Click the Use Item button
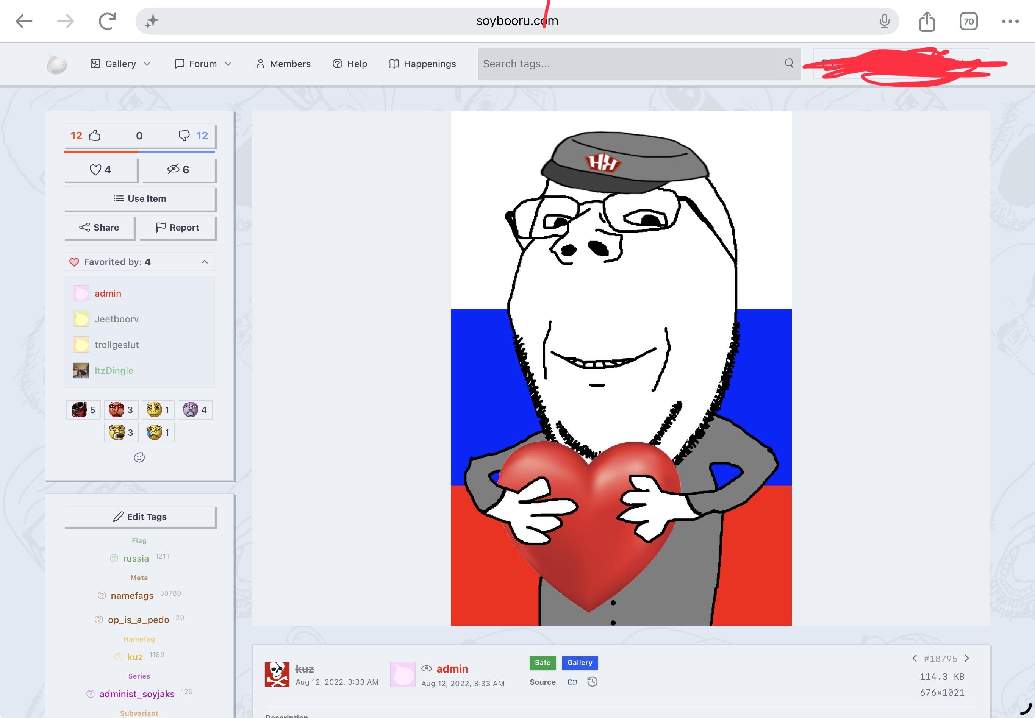Screen dimensions: 1035x718 point(140,199)
